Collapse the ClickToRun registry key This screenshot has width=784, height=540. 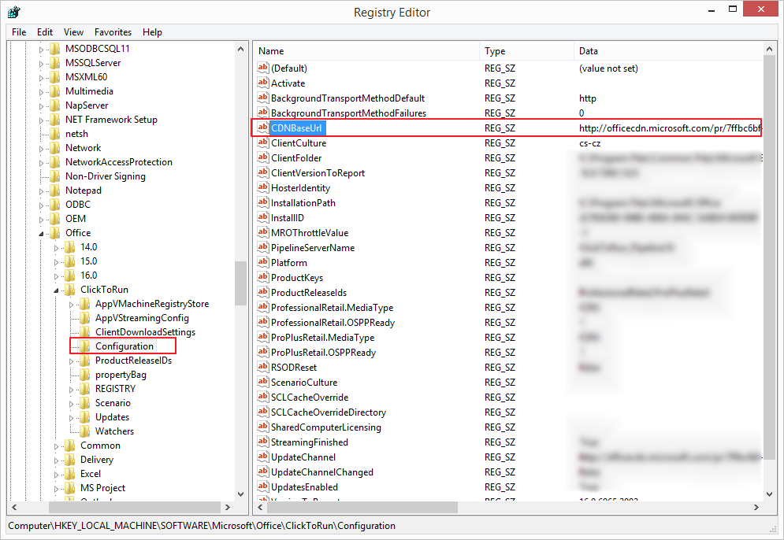point(57,290)
